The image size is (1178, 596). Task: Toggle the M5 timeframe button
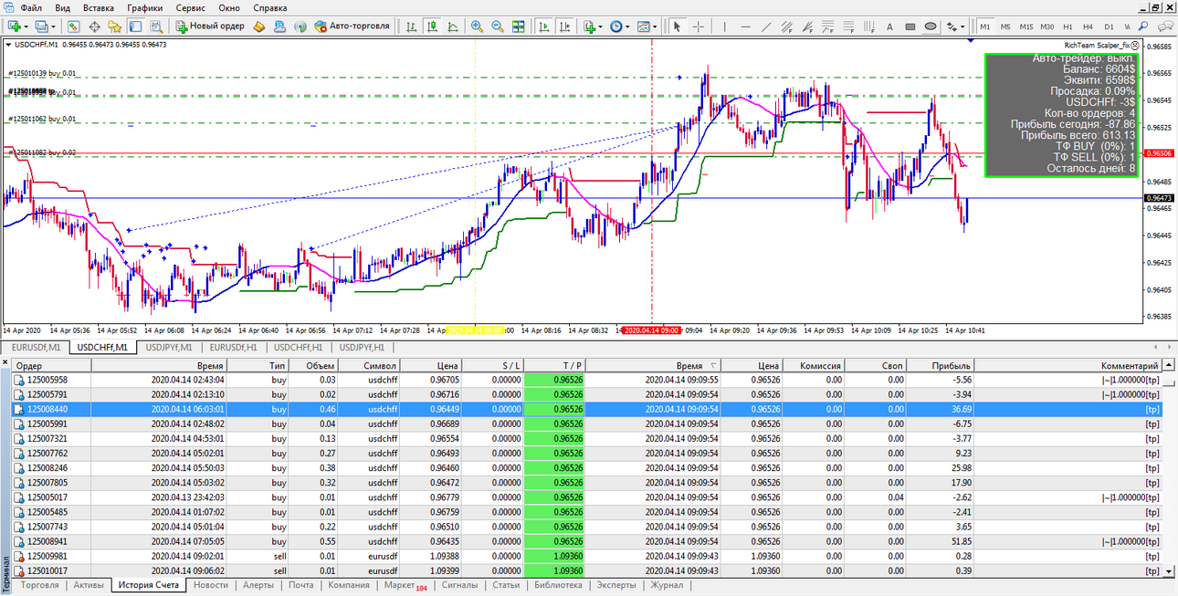(x=1005, y=26)
